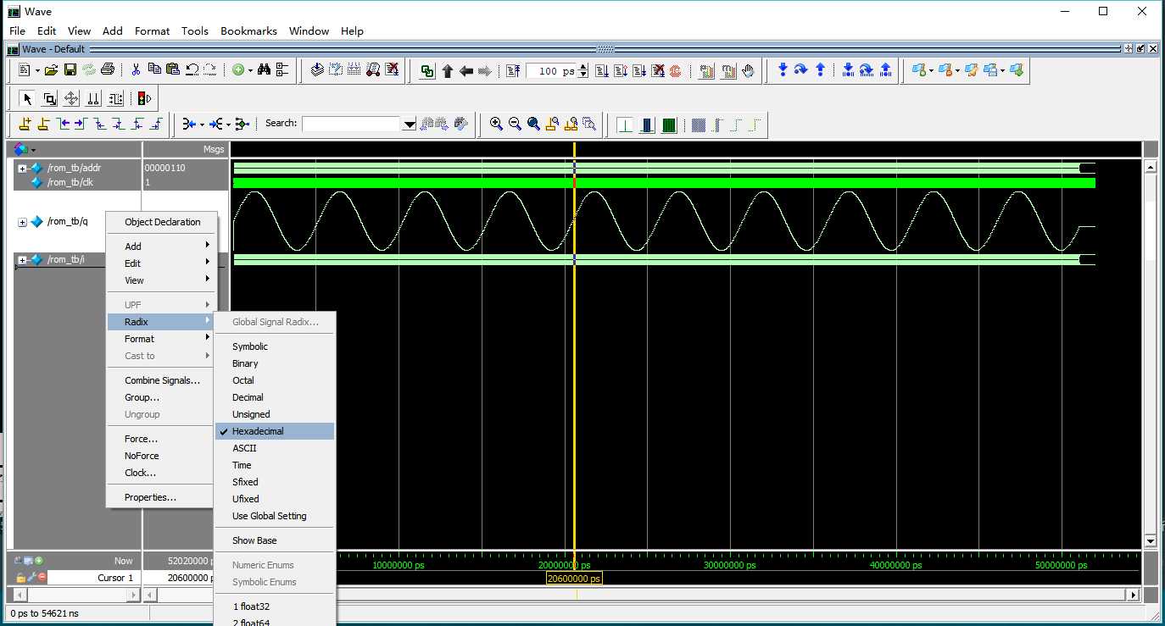
Task: Click the Zoom In magnifier icon
Action: pos(496,125)
